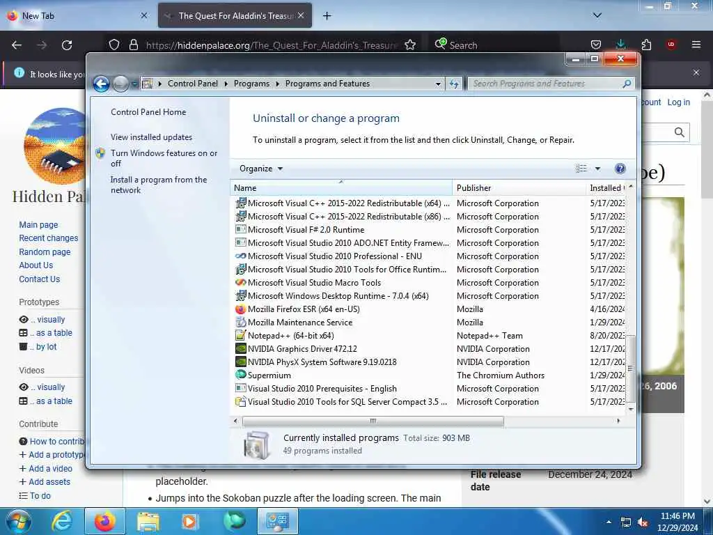
Task: Select NVIDIA PhysX System Software icon
Action: [x=240, y=362]
